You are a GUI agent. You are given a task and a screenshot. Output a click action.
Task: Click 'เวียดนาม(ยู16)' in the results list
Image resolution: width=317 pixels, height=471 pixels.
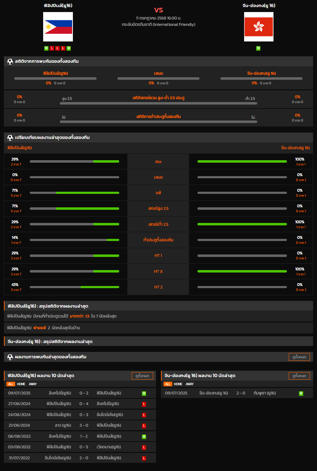tap(109, 447)
